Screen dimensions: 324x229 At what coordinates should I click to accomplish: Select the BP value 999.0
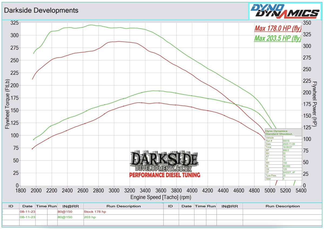(x=286, y=150)
